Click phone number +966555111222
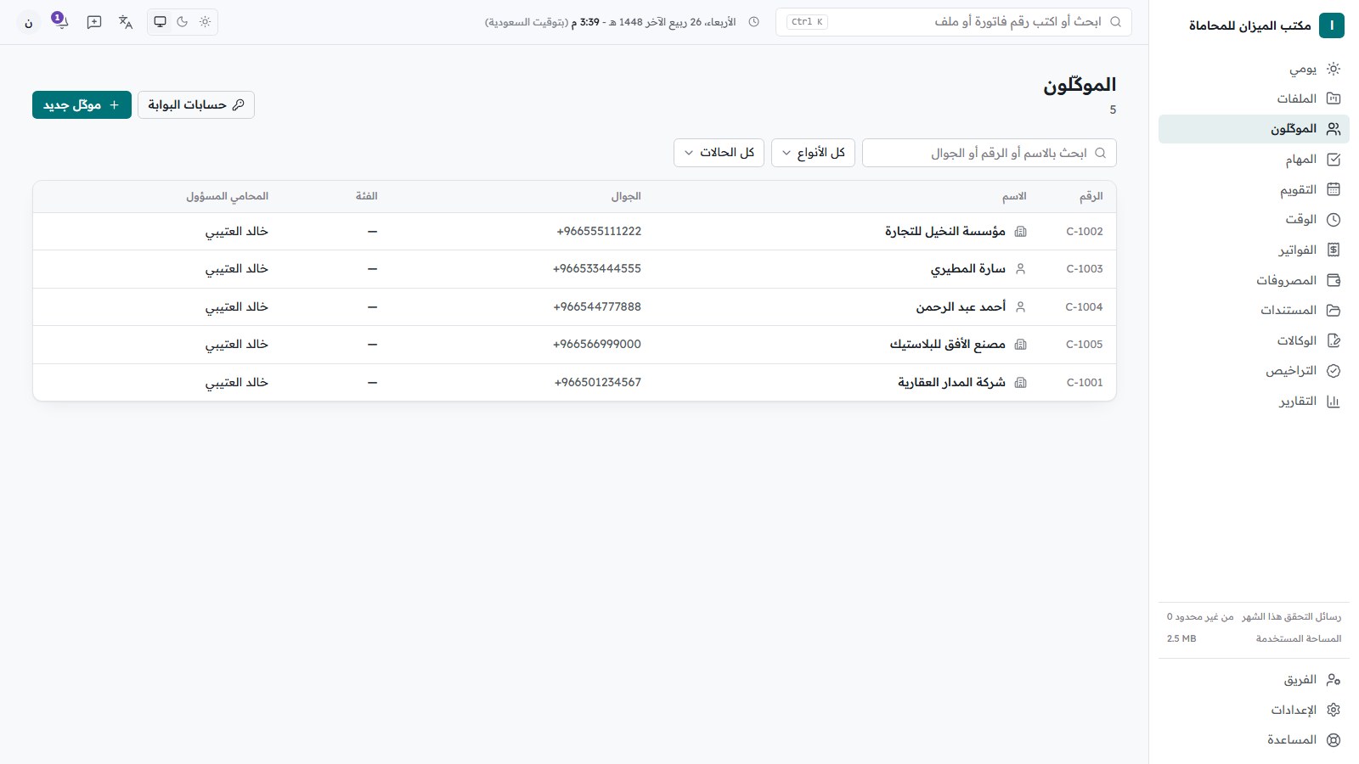 pos(599,231)
